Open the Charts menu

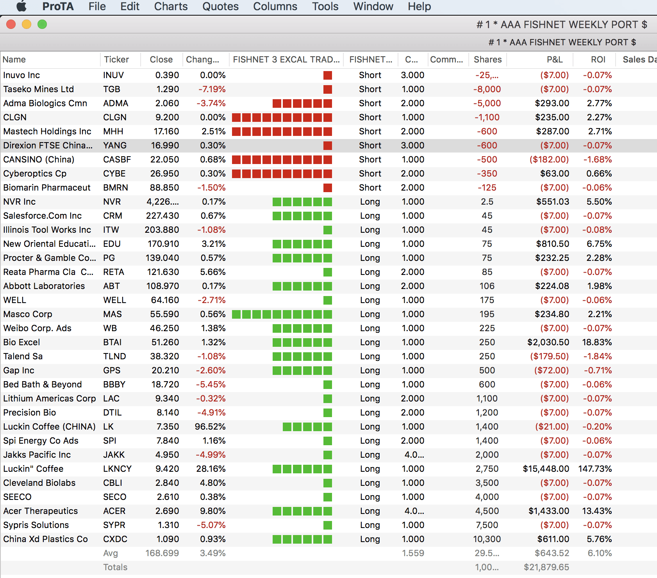(x=171, y=6)
